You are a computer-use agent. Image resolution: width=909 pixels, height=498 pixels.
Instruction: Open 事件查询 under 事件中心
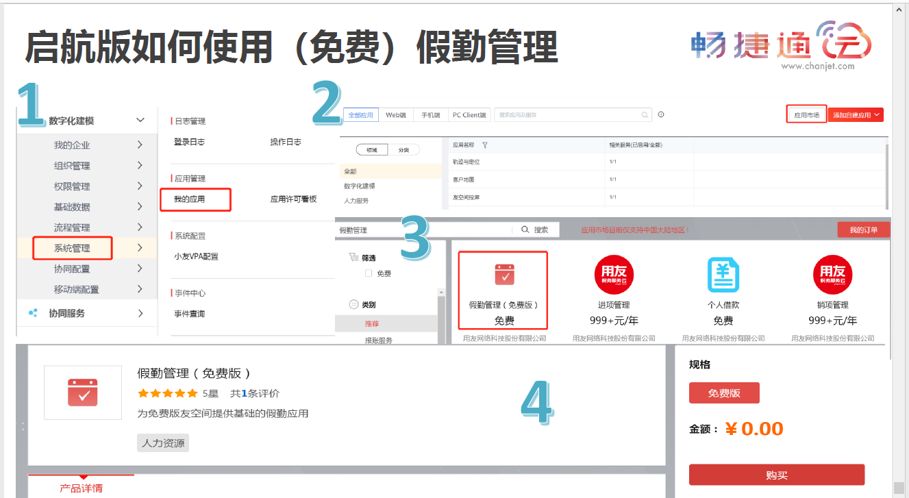point(190,314)
